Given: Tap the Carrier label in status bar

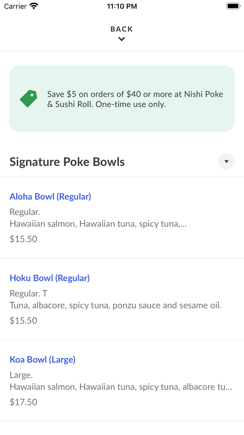Looking at the screenshot, I should [x=15, y=6].
